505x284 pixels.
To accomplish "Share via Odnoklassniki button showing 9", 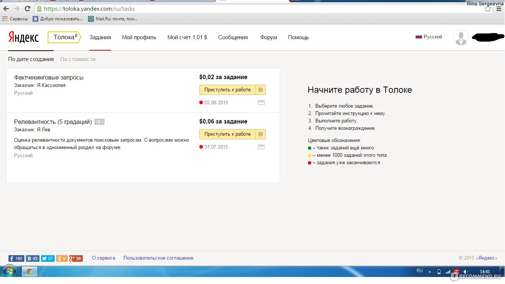I will point(62,258).
